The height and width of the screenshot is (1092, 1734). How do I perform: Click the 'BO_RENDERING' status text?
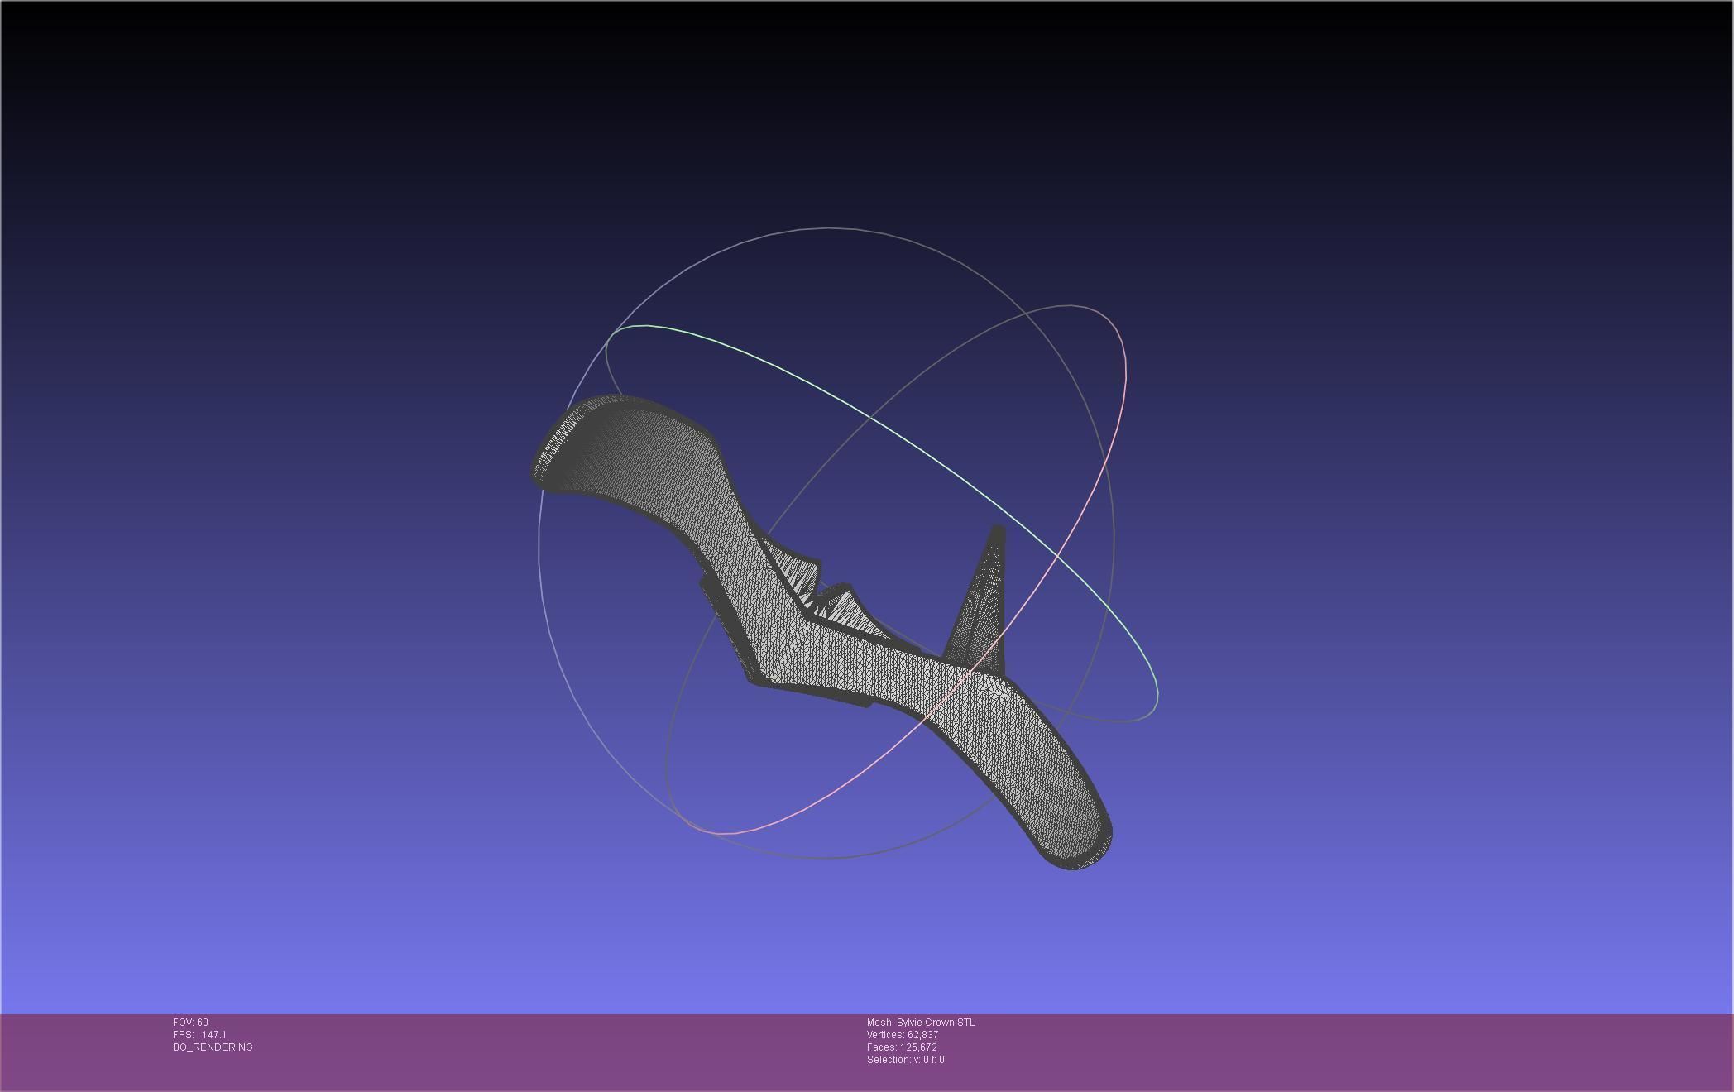click(x=213, y=1047)
